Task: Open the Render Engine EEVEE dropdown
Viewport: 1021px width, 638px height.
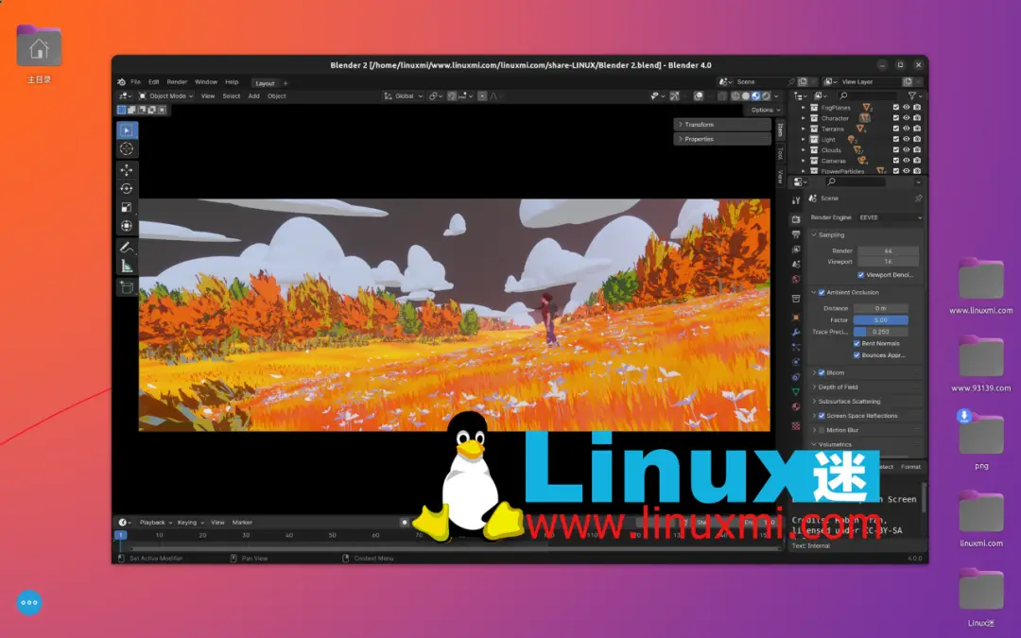Action: [x=891, y=217]
